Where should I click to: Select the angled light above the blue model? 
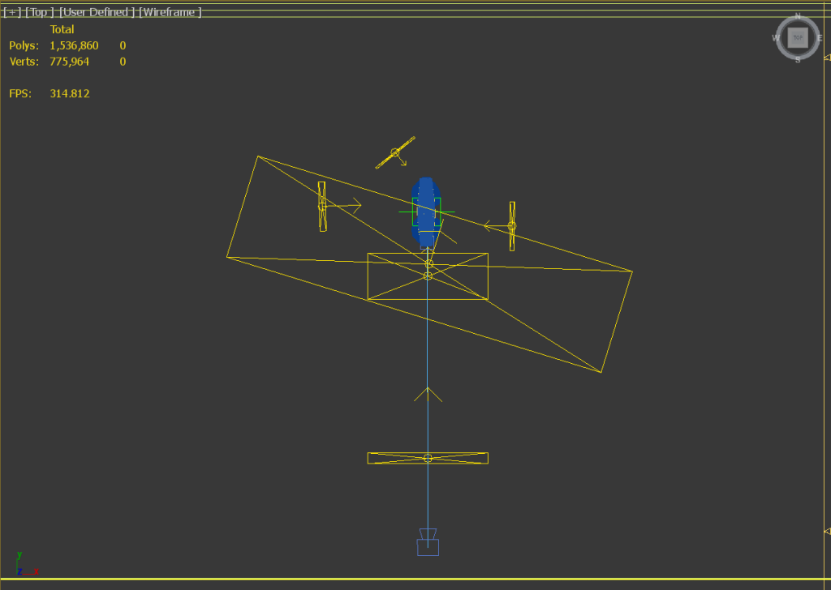(395, 153)
